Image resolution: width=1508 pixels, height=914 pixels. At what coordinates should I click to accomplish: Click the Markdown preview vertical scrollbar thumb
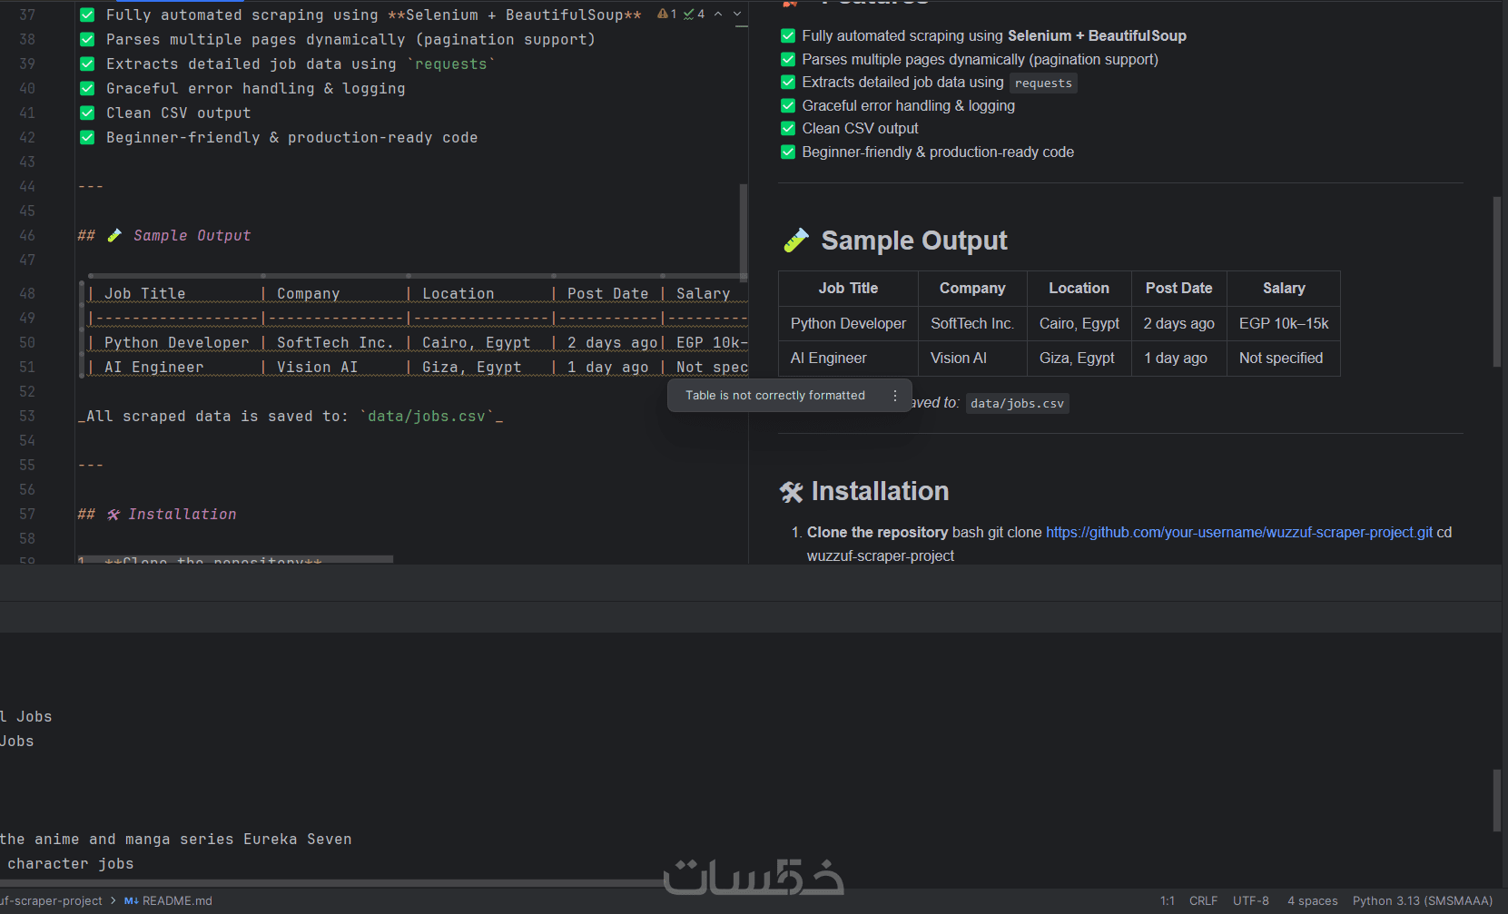tap(1497, 281)
